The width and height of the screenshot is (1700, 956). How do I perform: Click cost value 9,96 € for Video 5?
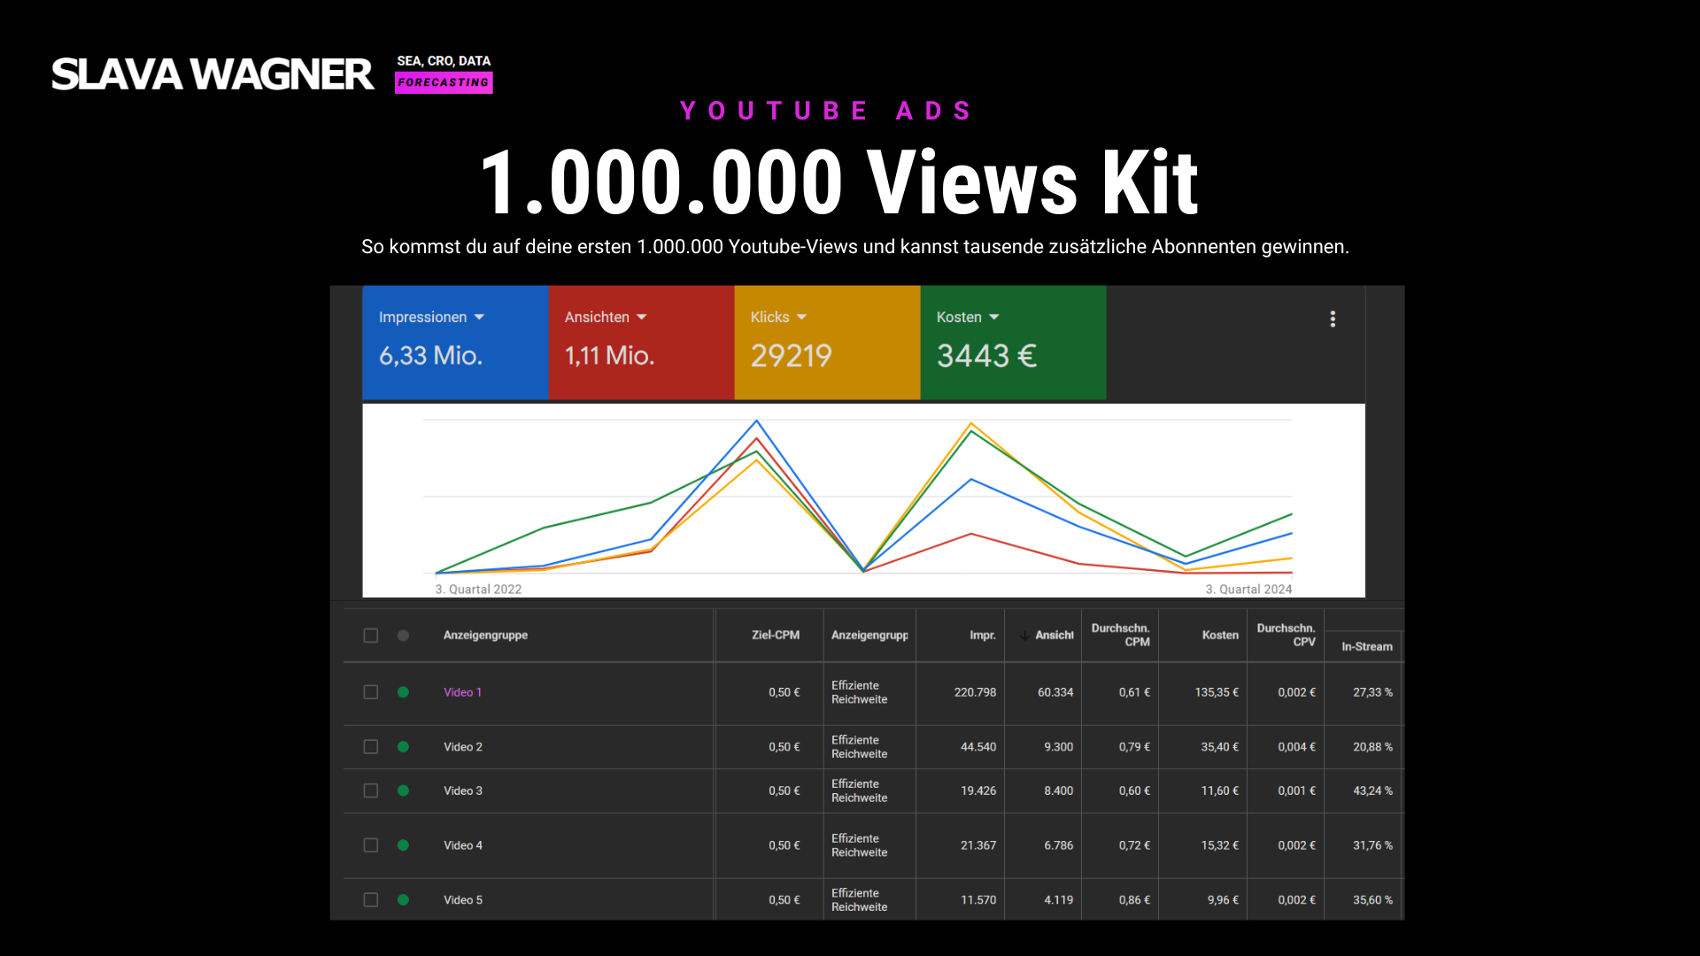pos(1223,900)
